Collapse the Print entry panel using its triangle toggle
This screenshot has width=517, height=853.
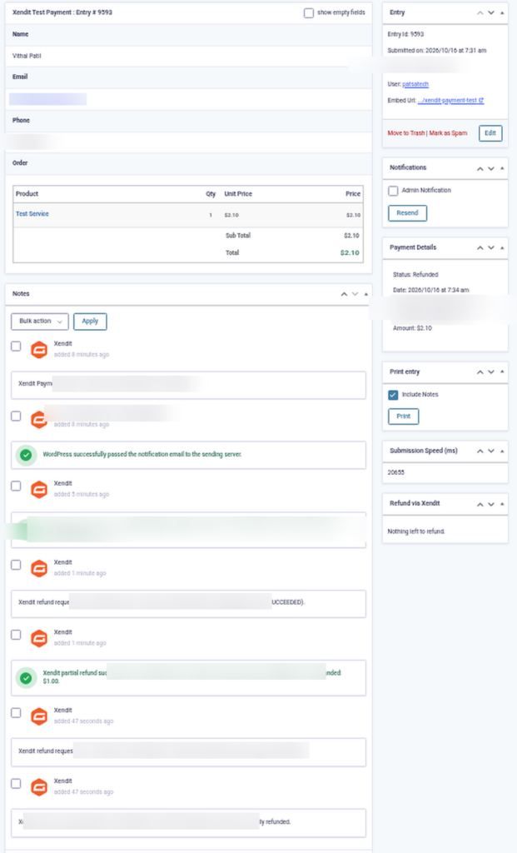(502, 372)
